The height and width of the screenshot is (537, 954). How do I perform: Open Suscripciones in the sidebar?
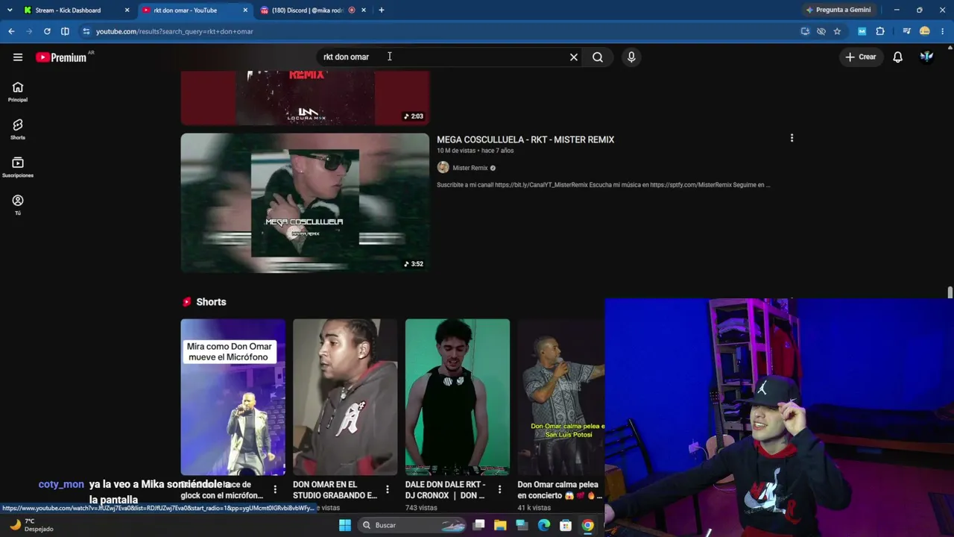pos(18,168)
